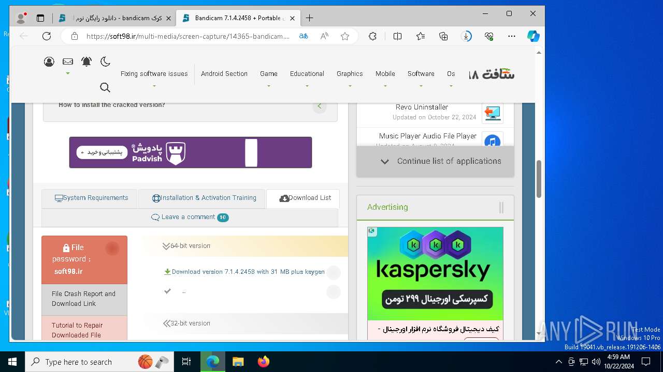Open the Favorites list icon
The width and height of the screenshot is (663, 372).
[421, 36]
